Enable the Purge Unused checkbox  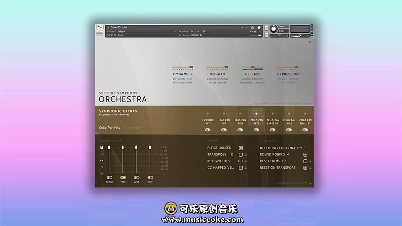coord(241,148)
